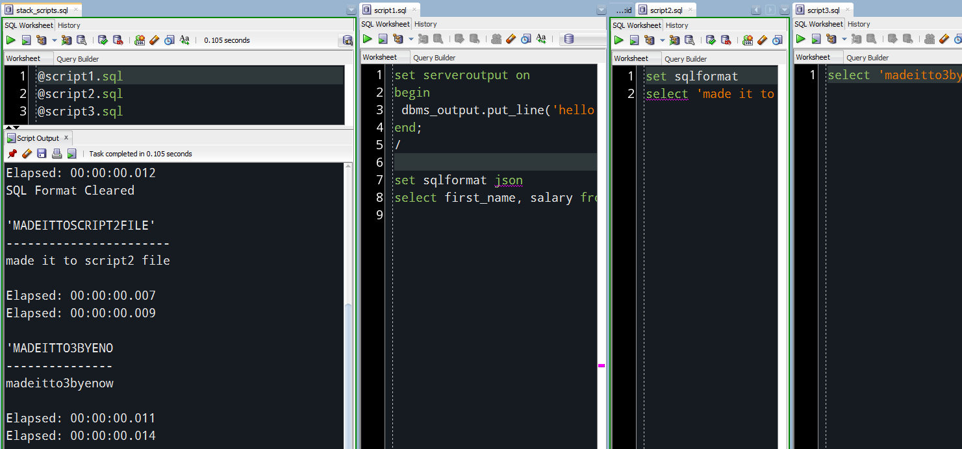Open Explain Plan dropdown in script1.sql
Screen dimensions: 962x449
tap(411, 39)
